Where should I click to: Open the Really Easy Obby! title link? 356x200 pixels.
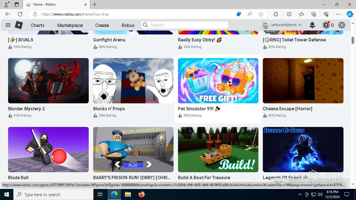click(200, 40)
